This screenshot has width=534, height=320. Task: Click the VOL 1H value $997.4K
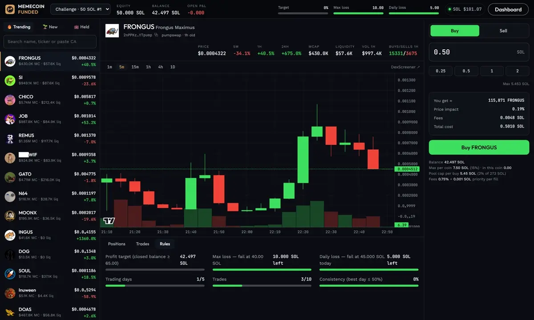[372, 53]
